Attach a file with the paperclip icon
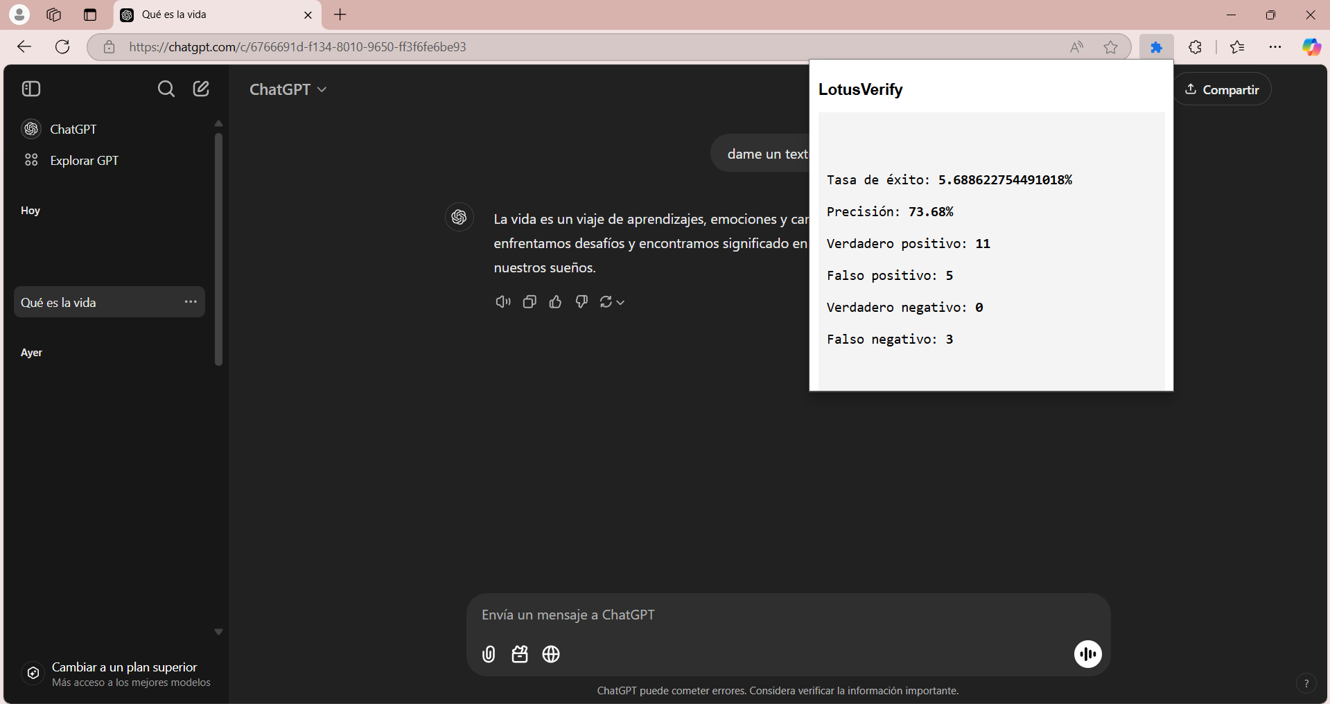 488,654
